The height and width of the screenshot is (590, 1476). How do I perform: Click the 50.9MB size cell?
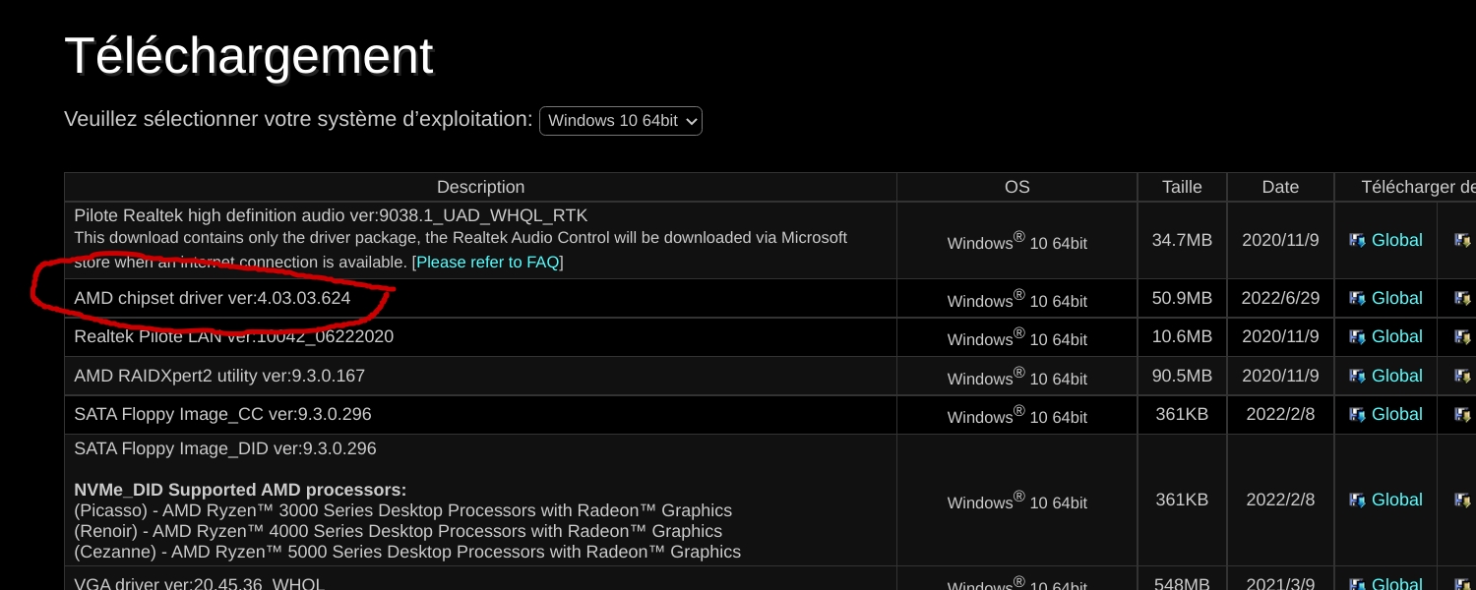(1182, 298)
